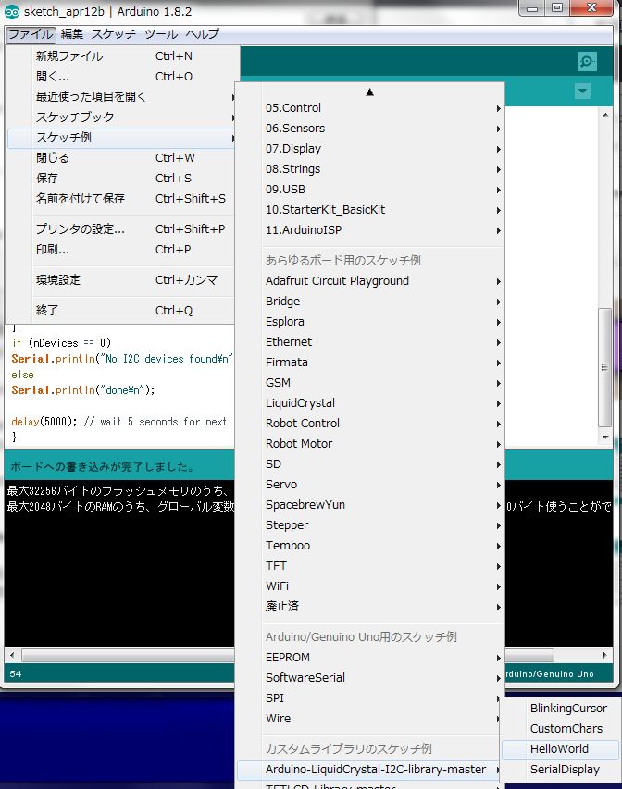Expand 11.ArduinoISP examples
Image resolution: width=622 pixels, height=789 pixels.
click(370, 230)
